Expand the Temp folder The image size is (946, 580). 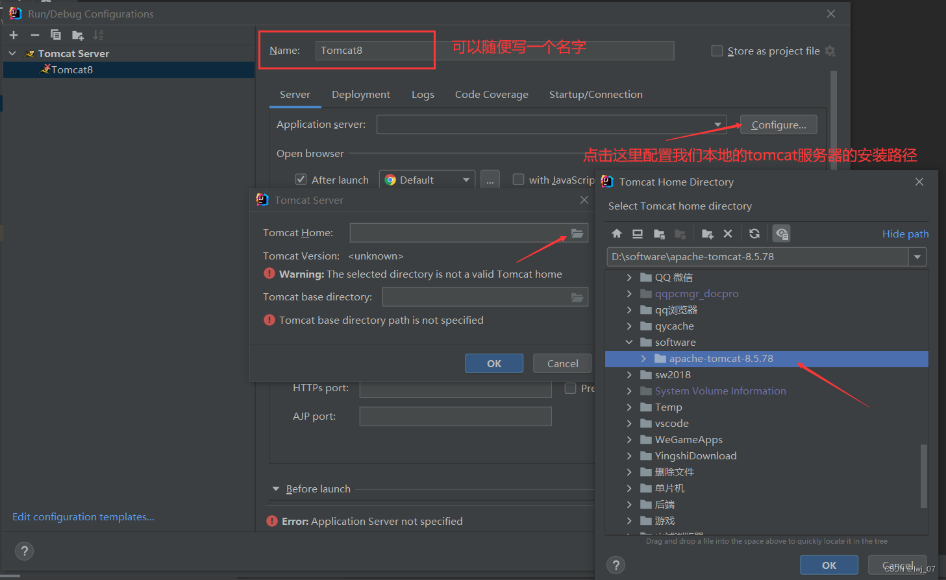629,407
